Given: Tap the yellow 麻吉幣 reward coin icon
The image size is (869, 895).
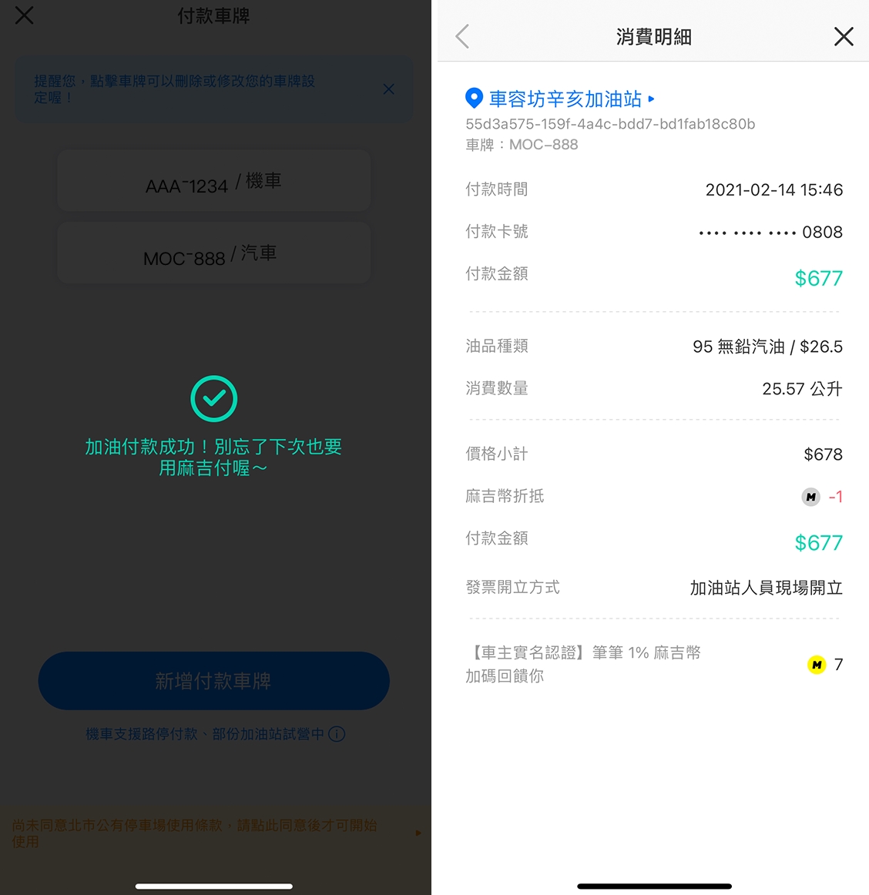Looking at the screenshot, I should pyautogui.click(x=817, y=665).
